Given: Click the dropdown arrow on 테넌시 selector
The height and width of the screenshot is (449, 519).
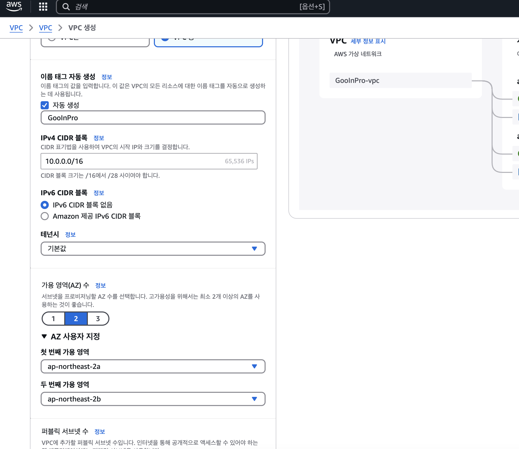Looking at the screenshot, I should (254, 249).
